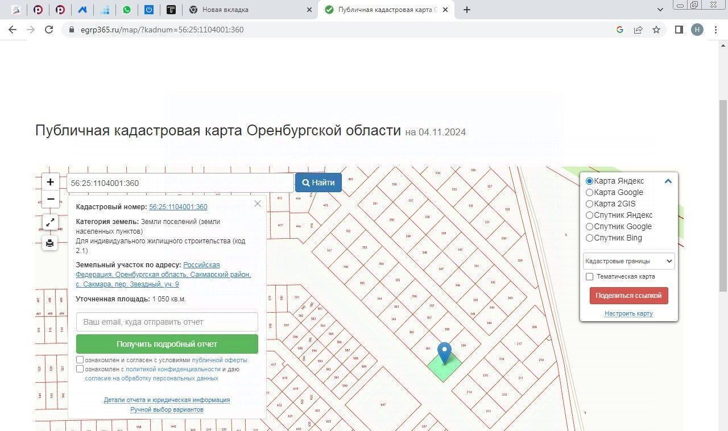Image resolution: width=728 pixels, height=431 pixels.
Task: Open Chrome profile avatar H
Action: pos(697,30)
